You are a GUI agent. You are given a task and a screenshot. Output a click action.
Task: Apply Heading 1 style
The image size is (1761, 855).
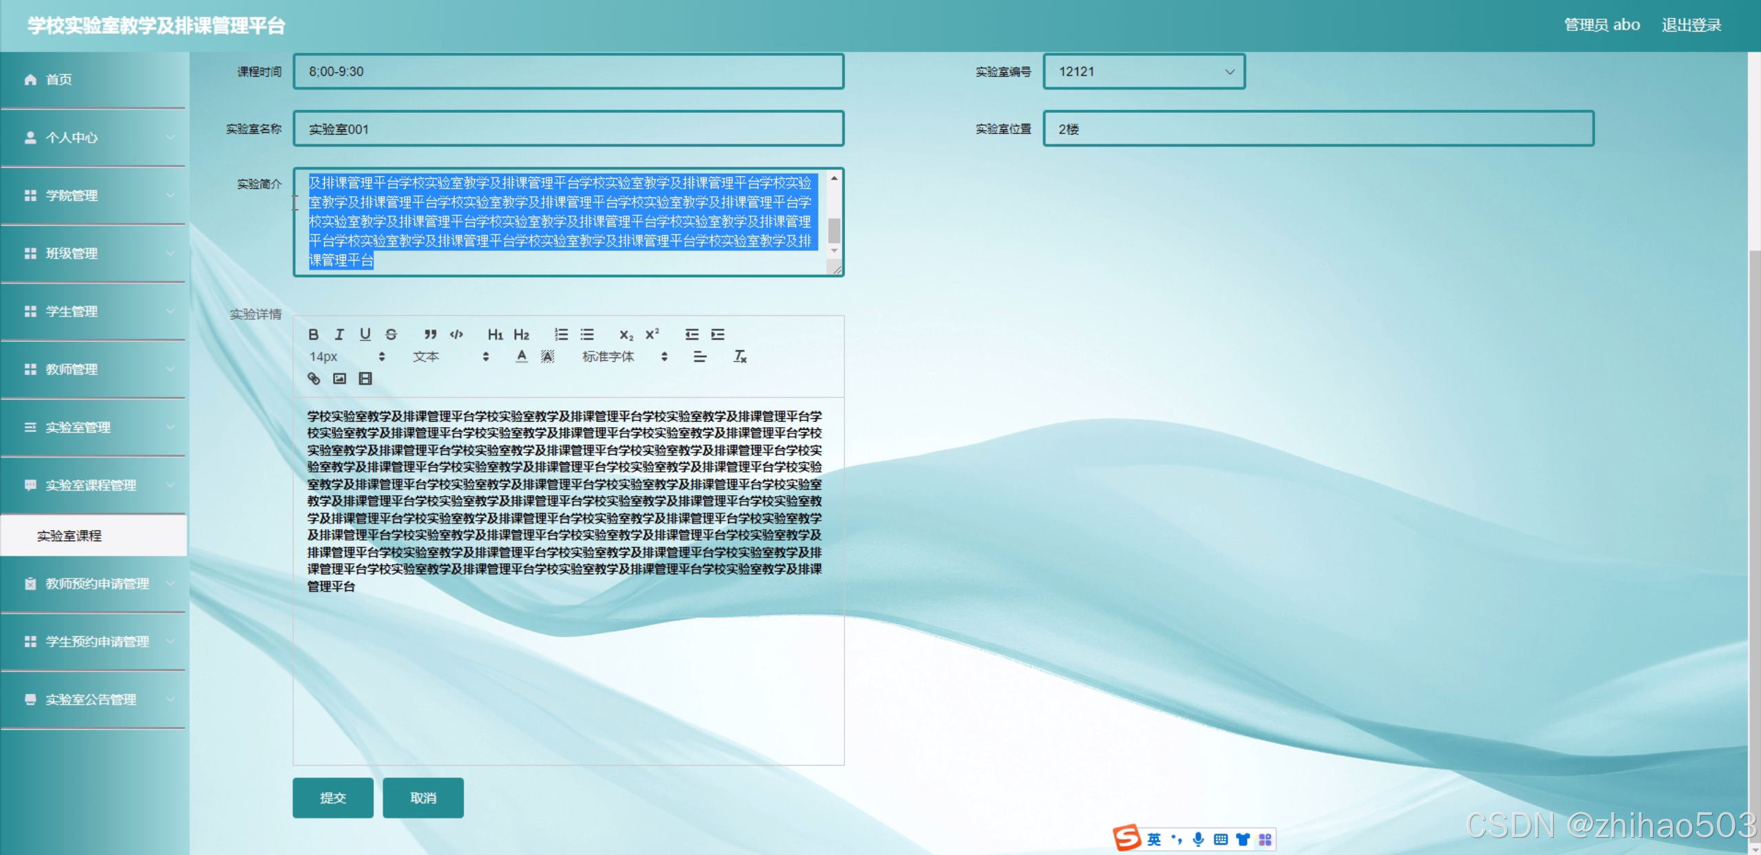[x=495, y=334]
